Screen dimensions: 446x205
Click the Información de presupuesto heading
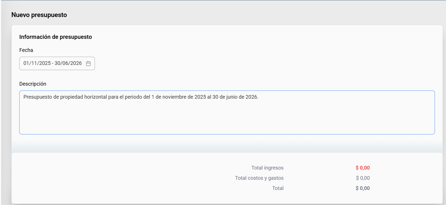pos(56,37)
